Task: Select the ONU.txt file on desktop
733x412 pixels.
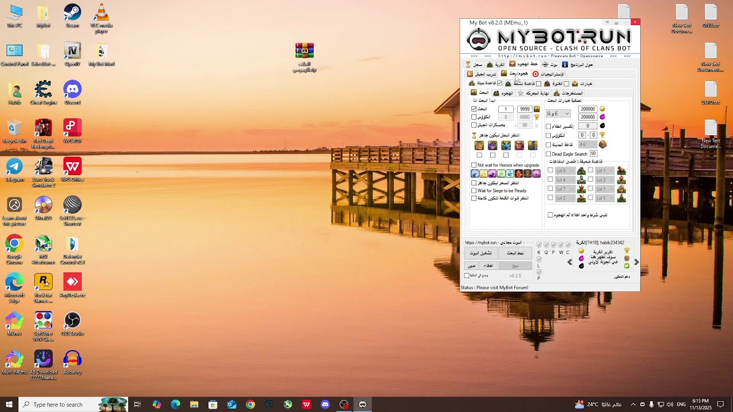Action: click(711, 16)
